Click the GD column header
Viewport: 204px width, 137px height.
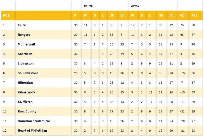pos(182,16)
